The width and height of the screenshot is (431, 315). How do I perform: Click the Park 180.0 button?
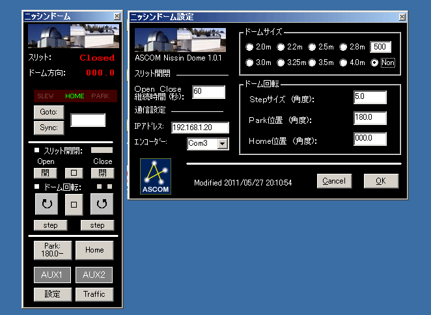click(53, 250)
